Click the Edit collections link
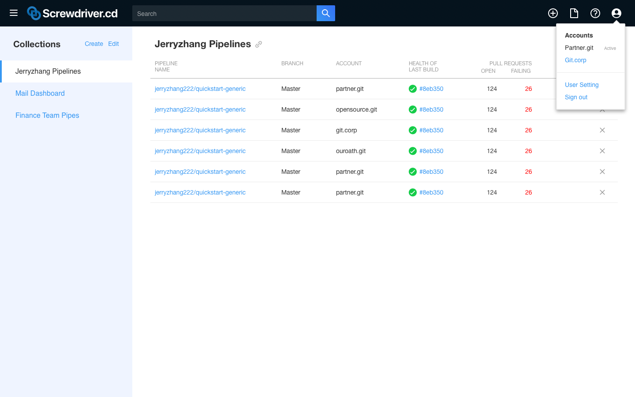The width and height of the screenshot is (635, 397). (113, 44)
